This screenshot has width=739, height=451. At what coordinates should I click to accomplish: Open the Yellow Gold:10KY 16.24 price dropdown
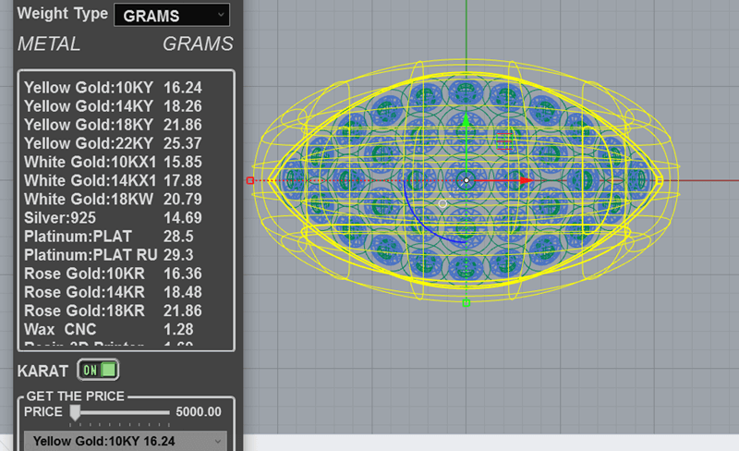coord(126,441)
